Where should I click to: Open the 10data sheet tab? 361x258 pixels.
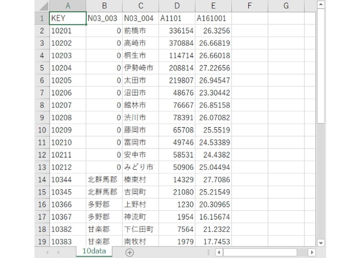(x=94, y=251)
